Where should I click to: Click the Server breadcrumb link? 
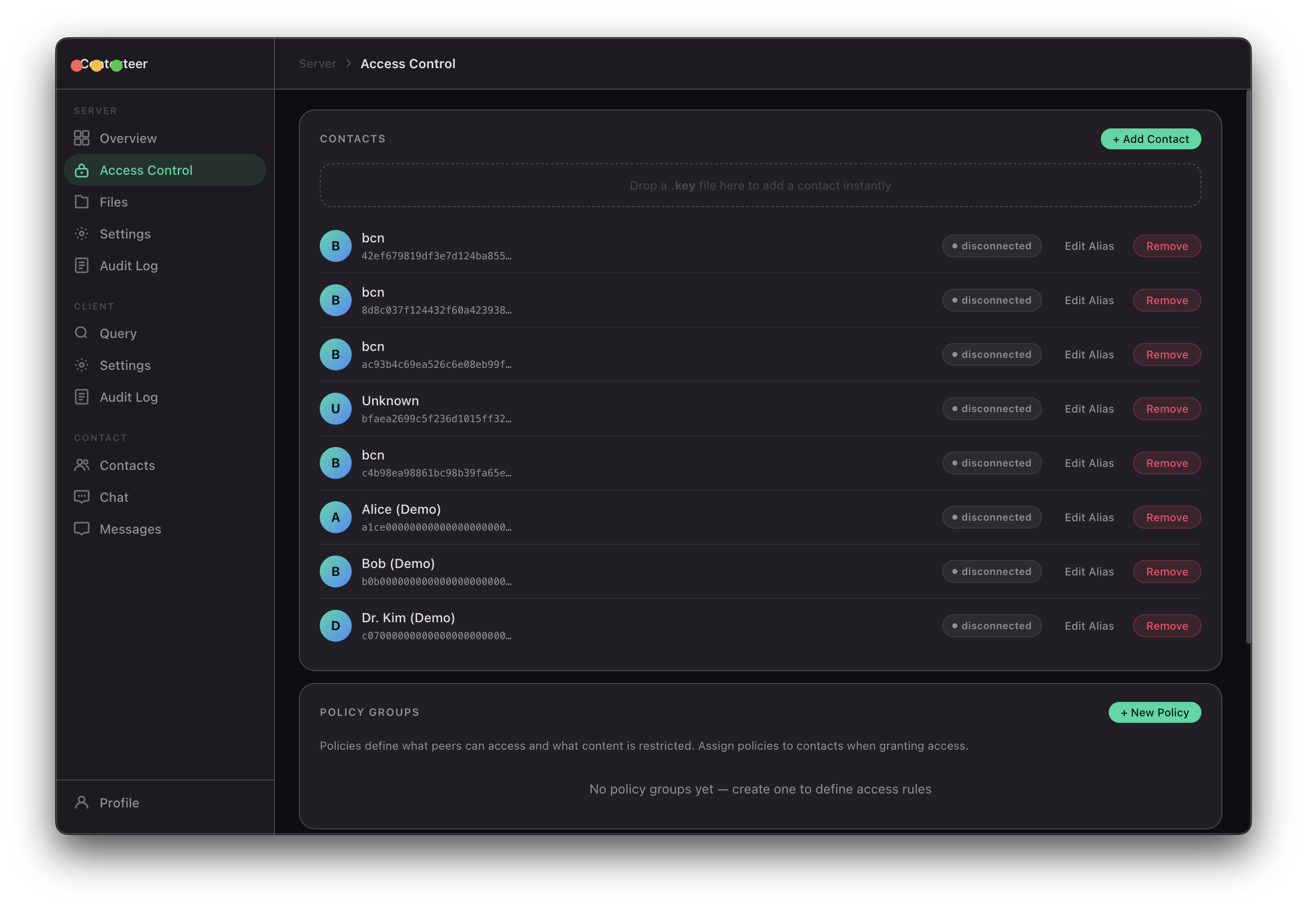tap(318, 64)
